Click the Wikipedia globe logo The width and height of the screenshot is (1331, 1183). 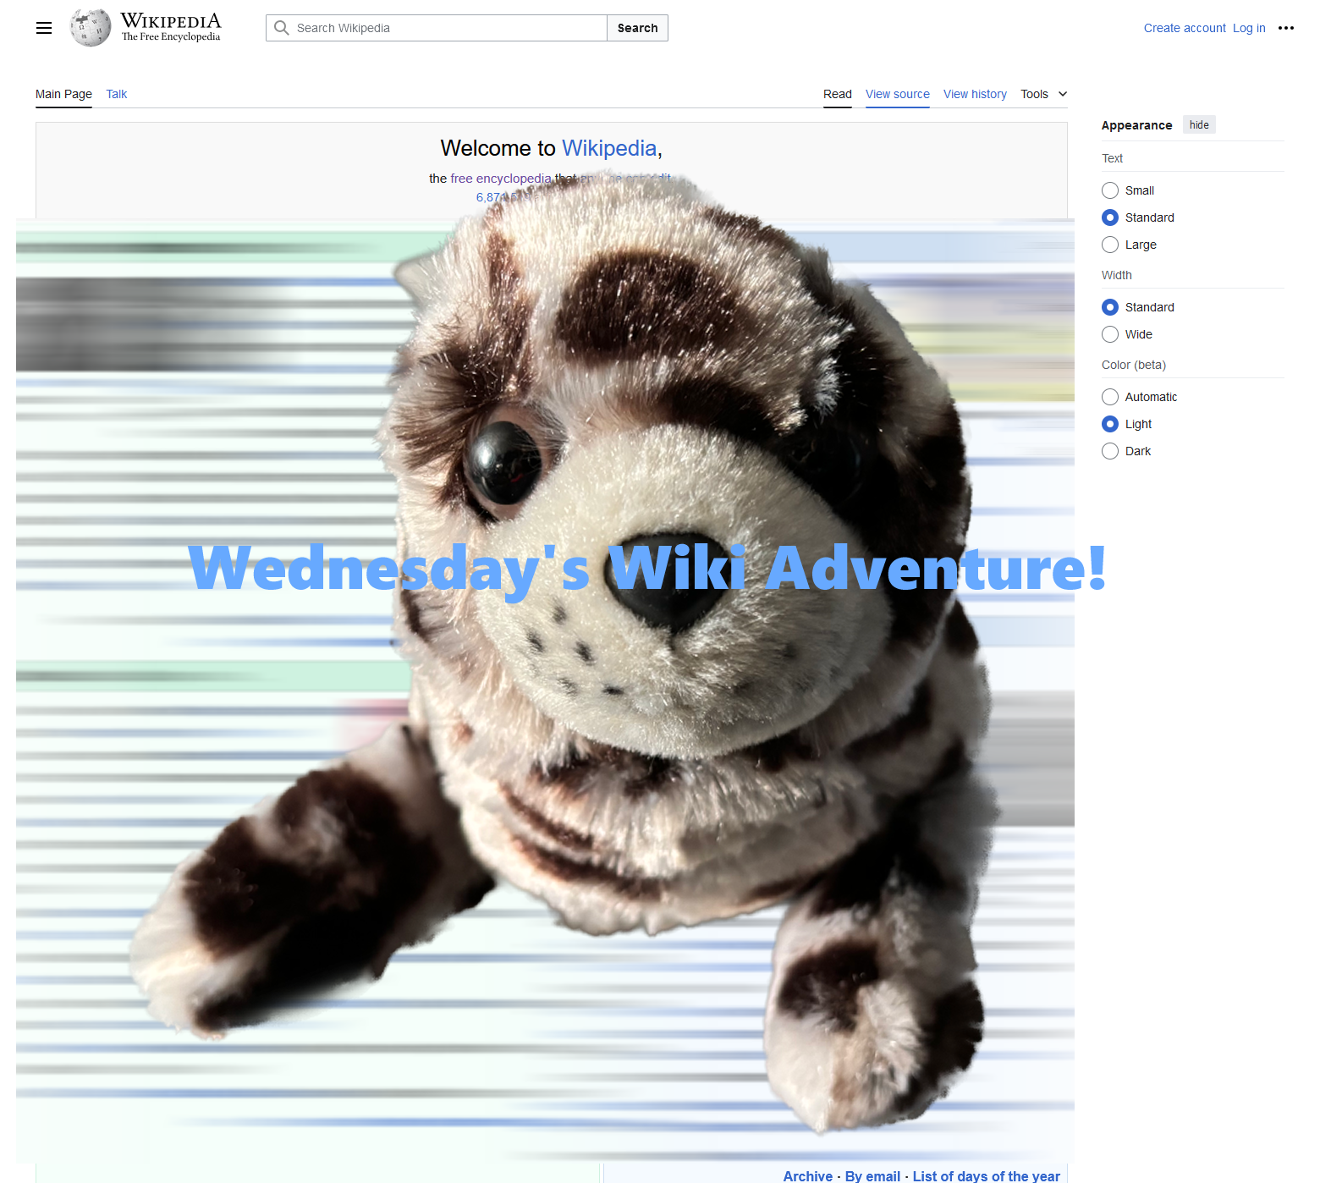pos(91,28)
